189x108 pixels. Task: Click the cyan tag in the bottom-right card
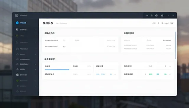click(158, 74)
